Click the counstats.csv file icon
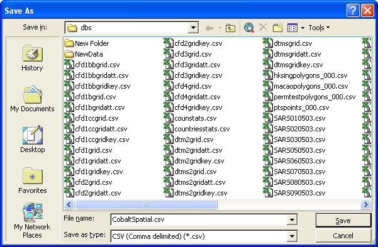This screenshot has width=378, height=247. pyautogui.click(x=169, y=118)
